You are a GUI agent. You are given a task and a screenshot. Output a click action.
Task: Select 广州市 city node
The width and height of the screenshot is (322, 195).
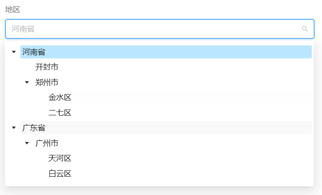click(x=47, y=143)
